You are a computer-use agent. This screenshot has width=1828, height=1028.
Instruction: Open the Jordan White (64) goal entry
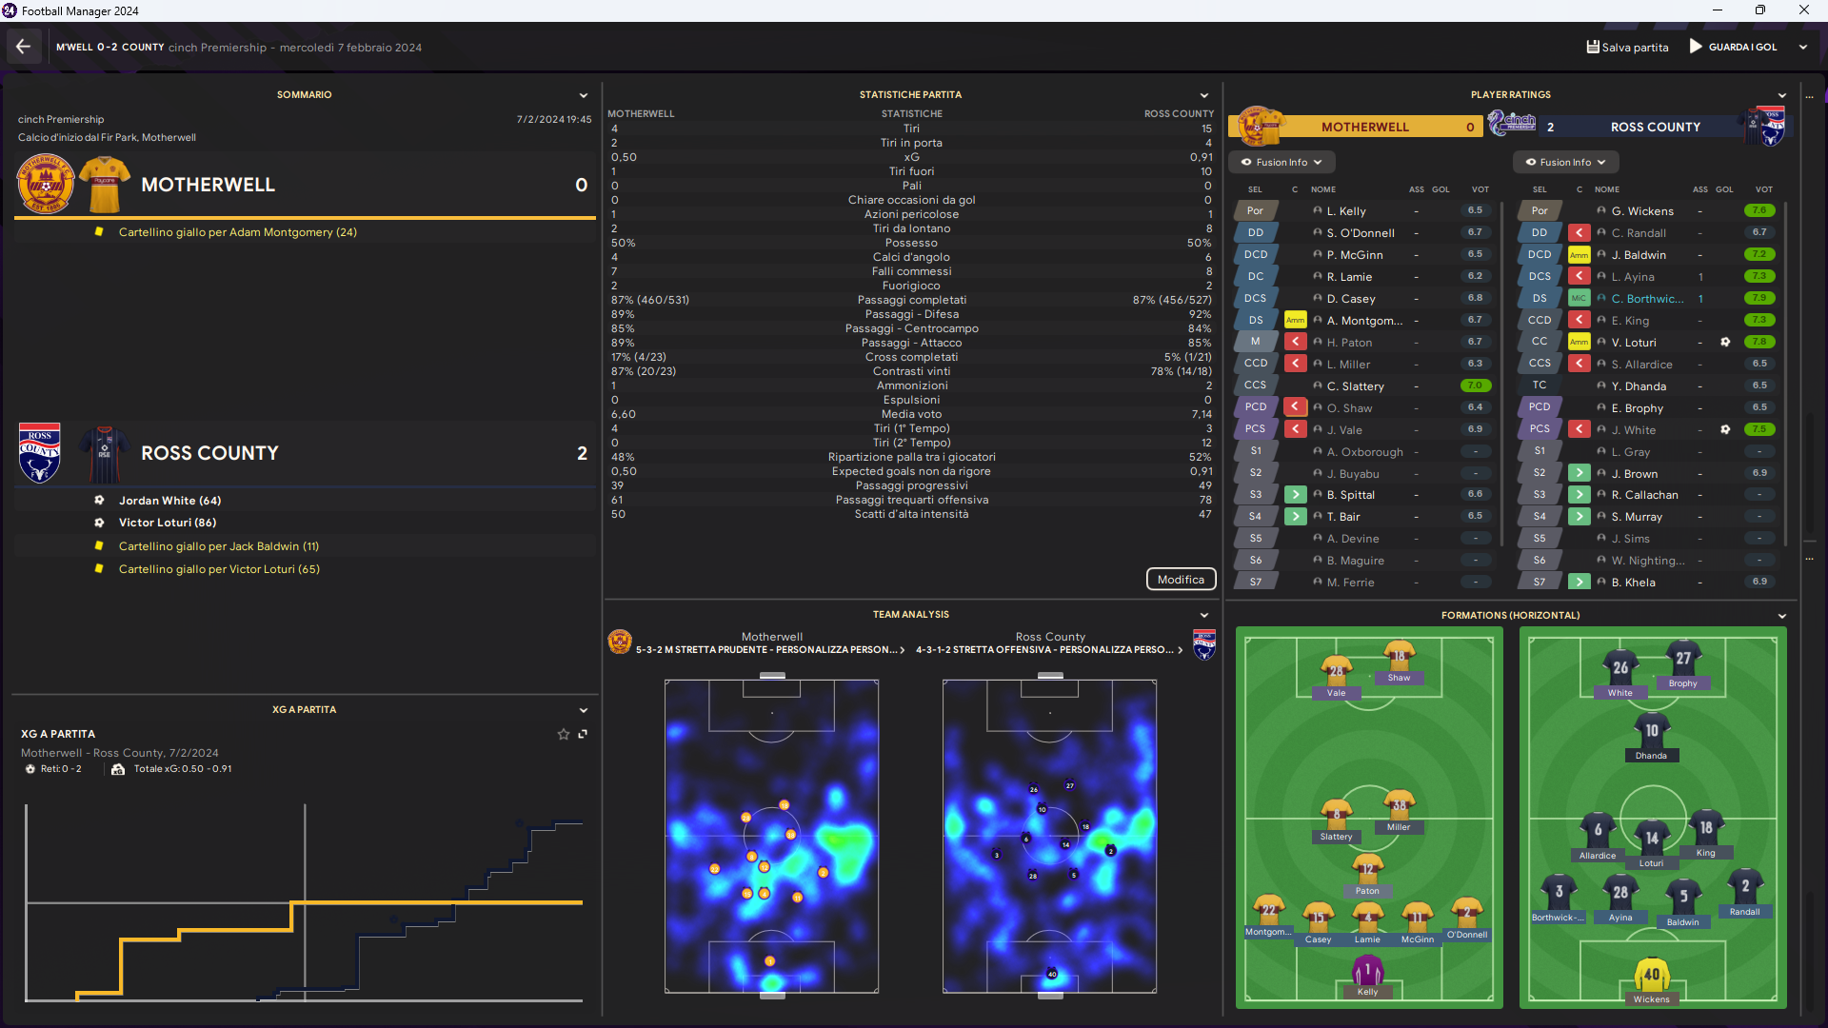169,501
